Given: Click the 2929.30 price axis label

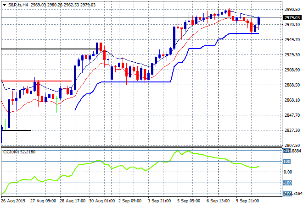Looking at the screenshot, I should pyautogui.click(x=292, y=55).
